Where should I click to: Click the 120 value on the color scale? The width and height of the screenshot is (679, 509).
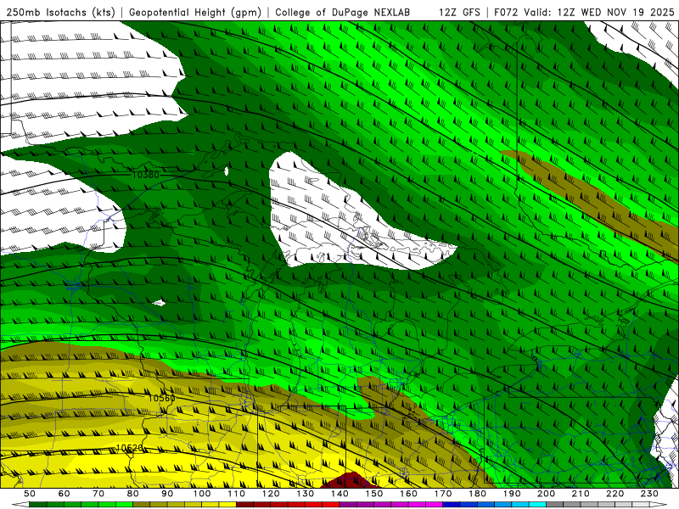click(x=271, y=494)
